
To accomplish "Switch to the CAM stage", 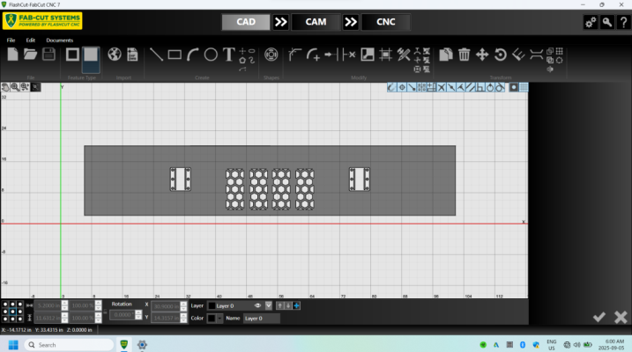I will point(316,22).
